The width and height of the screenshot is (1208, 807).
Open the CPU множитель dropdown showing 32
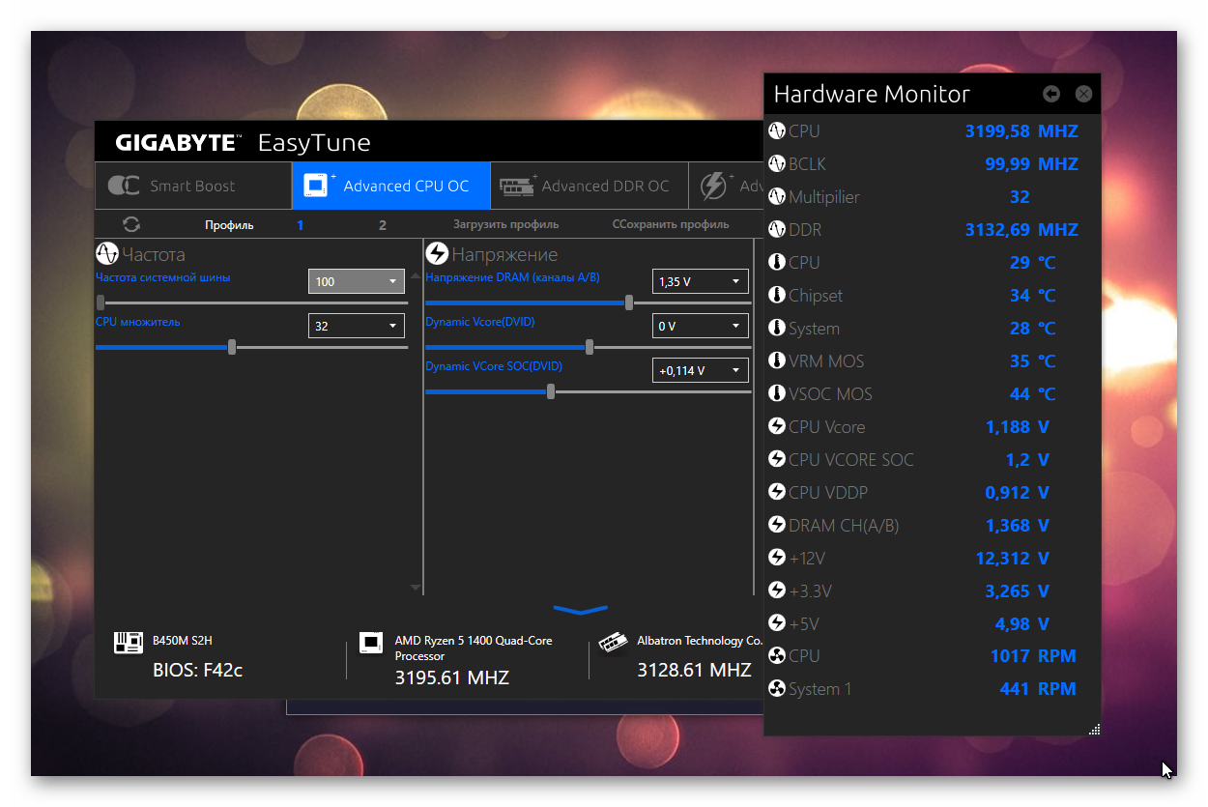356,326
